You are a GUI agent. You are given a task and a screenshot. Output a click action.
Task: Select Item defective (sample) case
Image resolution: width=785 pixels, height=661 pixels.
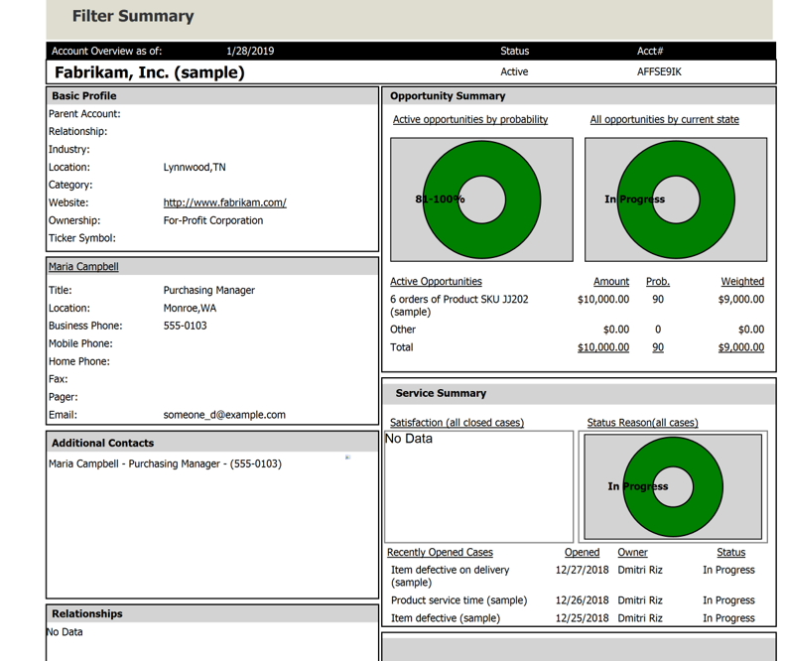pyautogui.click(x=446, y=618)
